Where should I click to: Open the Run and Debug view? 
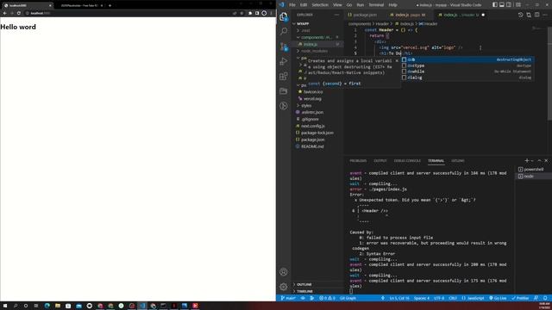pos(284,61)
